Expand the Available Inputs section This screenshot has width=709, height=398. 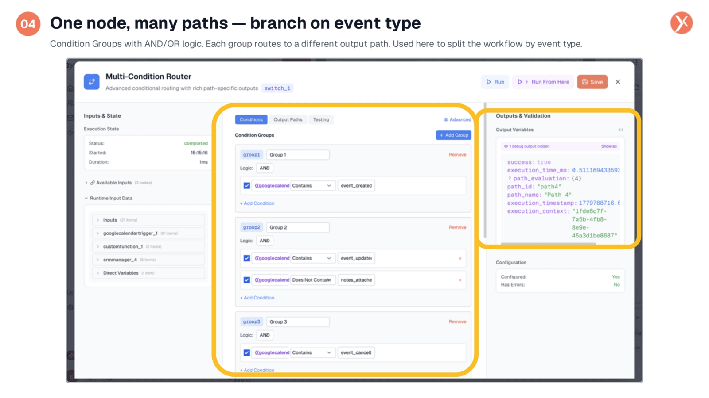pyautogui.click(x=86, y=183)
